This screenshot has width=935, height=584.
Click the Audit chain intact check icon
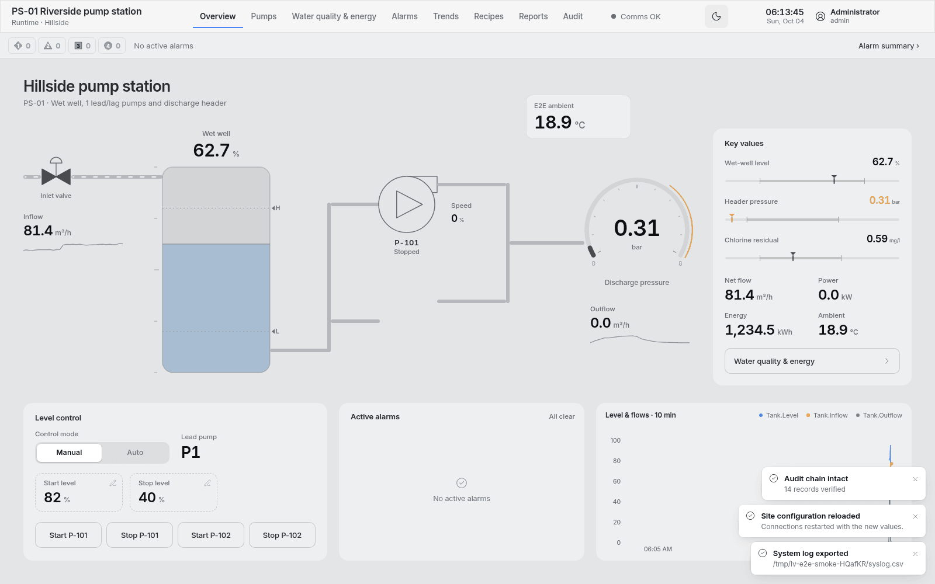(x=774, y=478)
